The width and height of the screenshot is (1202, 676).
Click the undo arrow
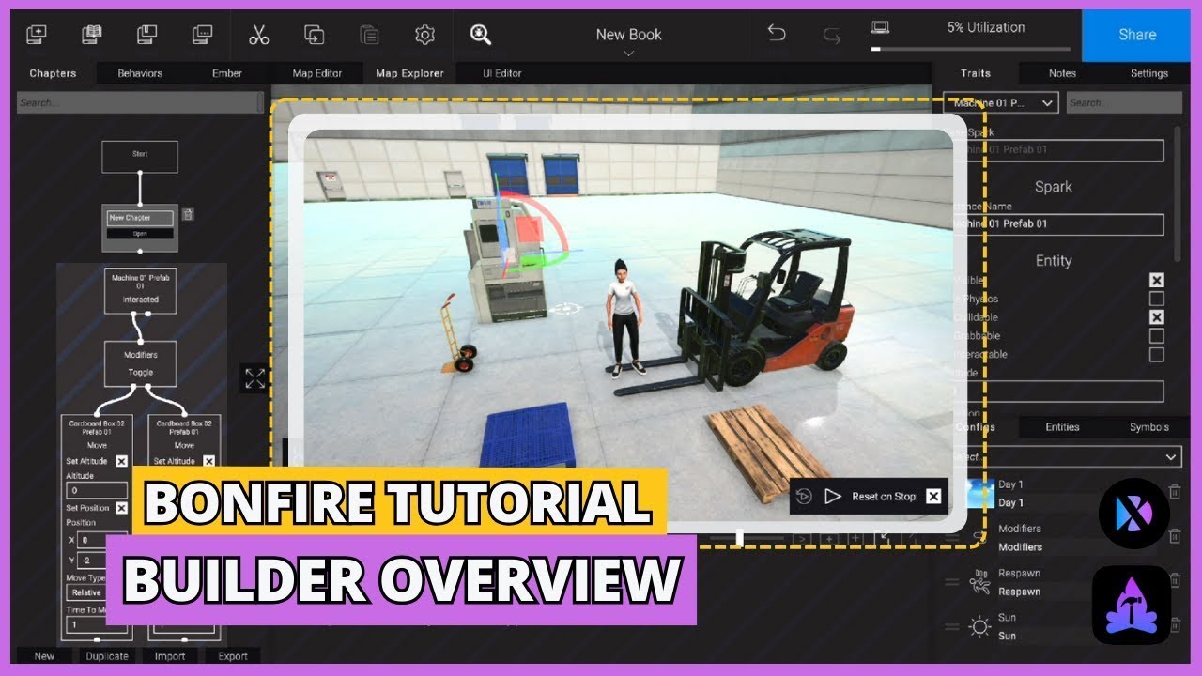coord(777,34)
